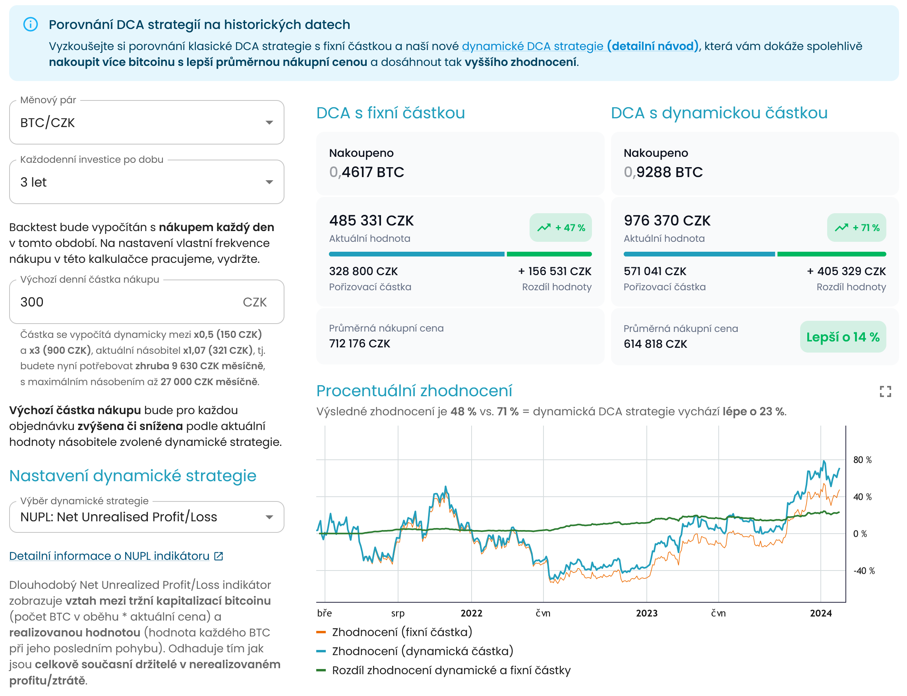Click the 2023 marker on chart axis
Image resolution: width=907 pixels, height=696 pixels.
(x=646, y=613)
